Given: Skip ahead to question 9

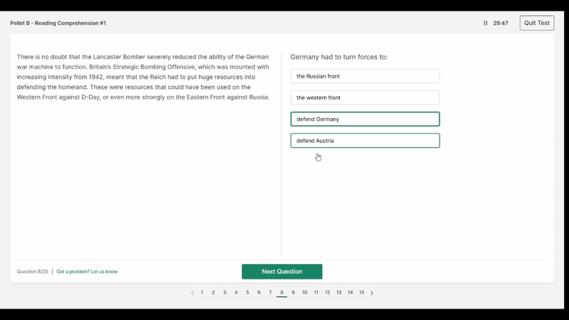Looking at the screenshot, I should [x=293, y=292].
